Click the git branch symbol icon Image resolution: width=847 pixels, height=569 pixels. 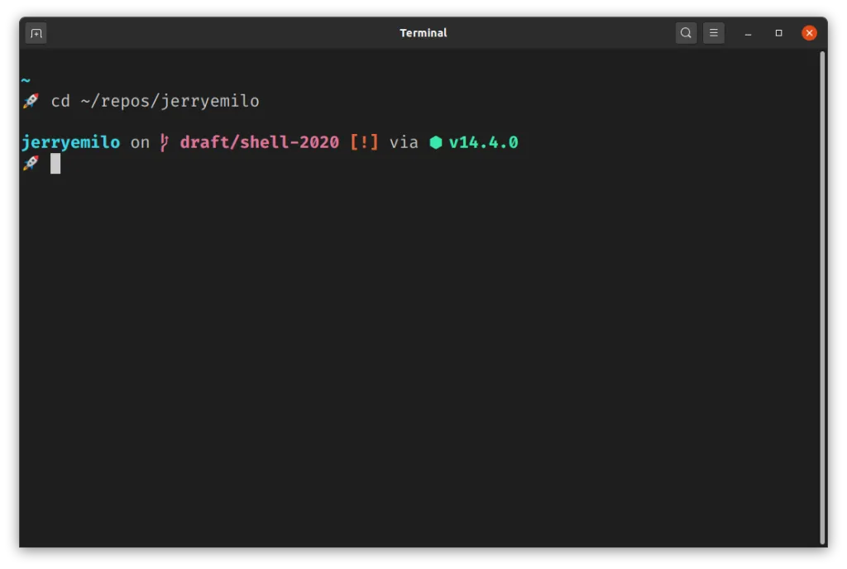[165, 142]
